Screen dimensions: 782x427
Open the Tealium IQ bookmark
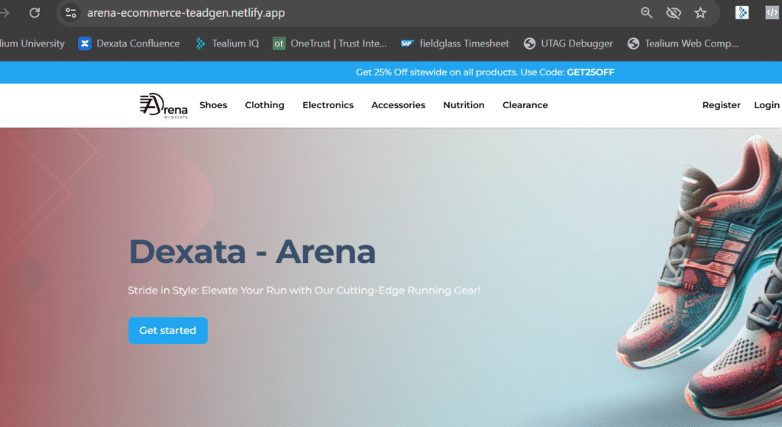[227, 43]
